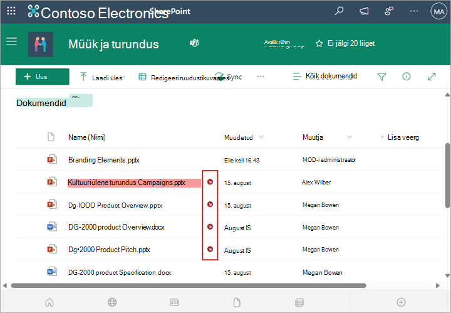Open the Muutja column dropdown chevron
Viewport: 451px width, 313px height.
(x=350, y=137)
